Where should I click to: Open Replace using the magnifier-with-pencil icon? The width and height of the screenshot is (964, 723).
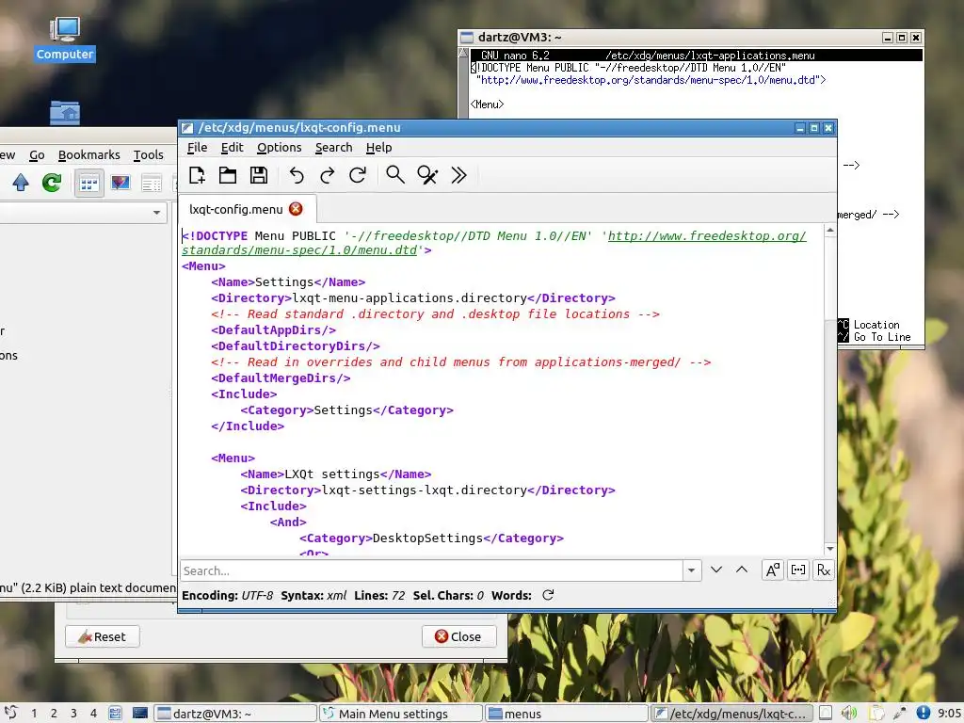point(427,175)
